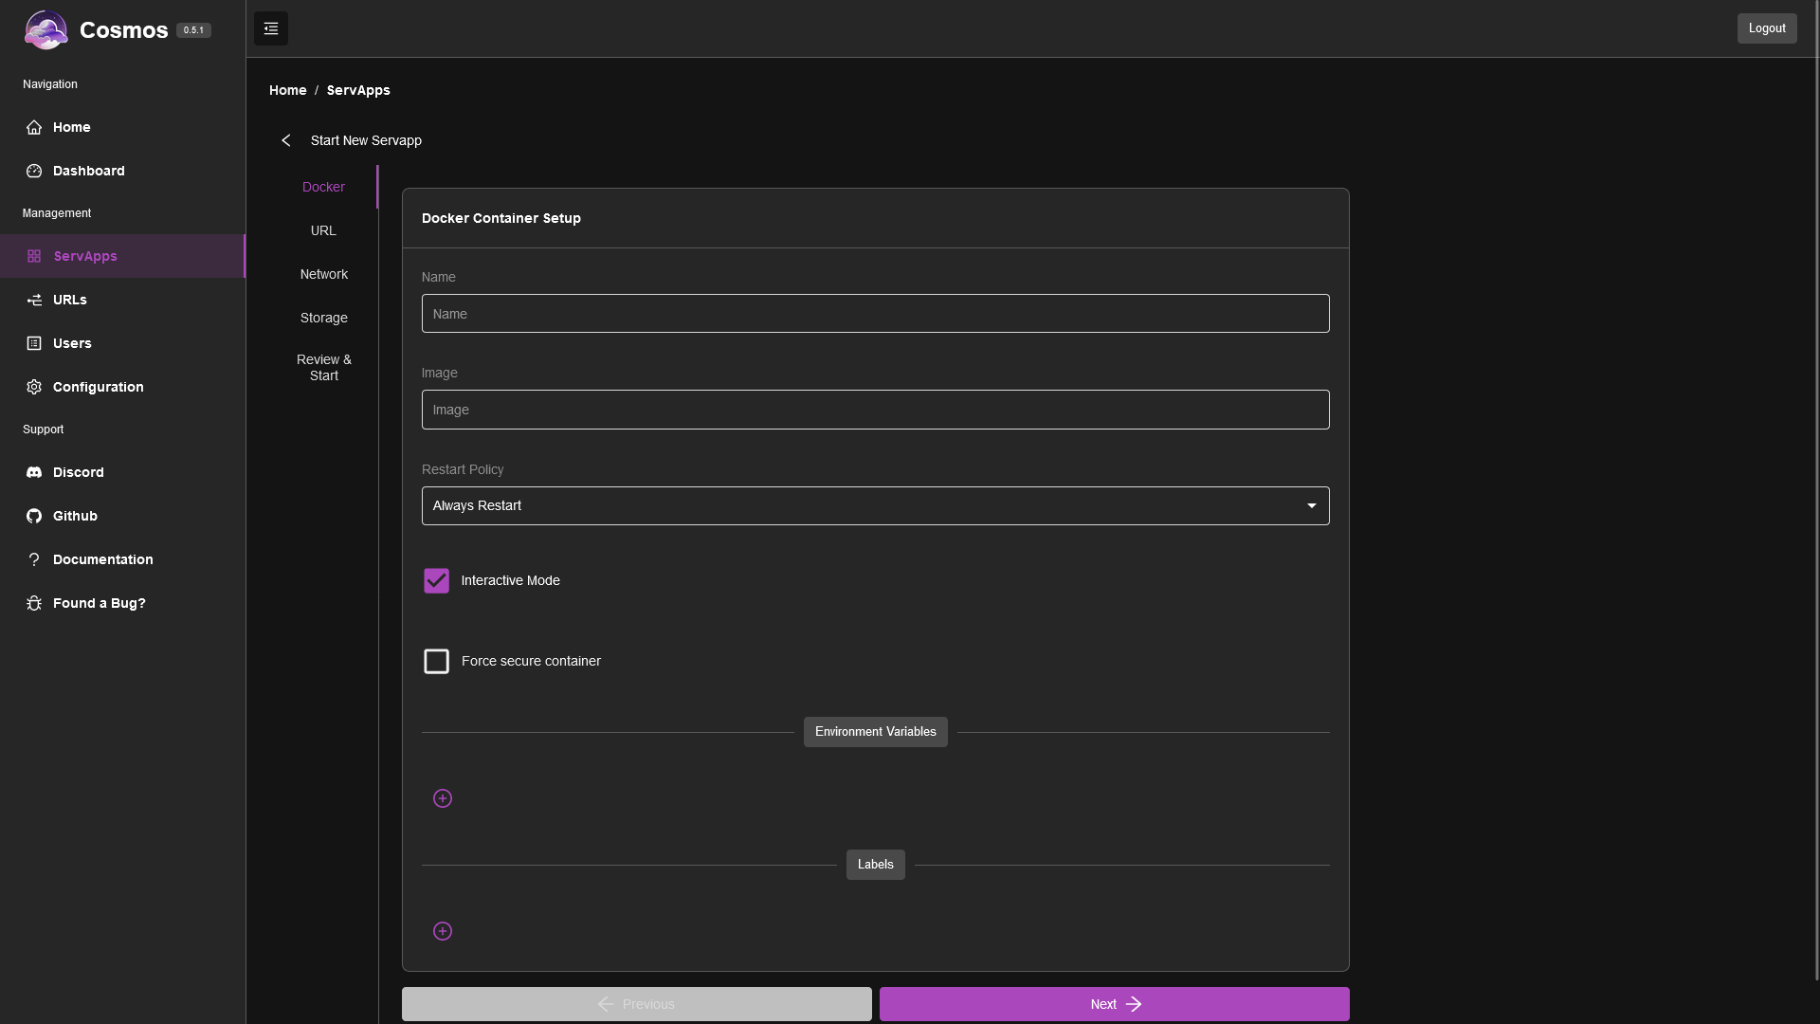Click the Github octocat icon
Screen dimensions: 1820x1024
(34, 516)
